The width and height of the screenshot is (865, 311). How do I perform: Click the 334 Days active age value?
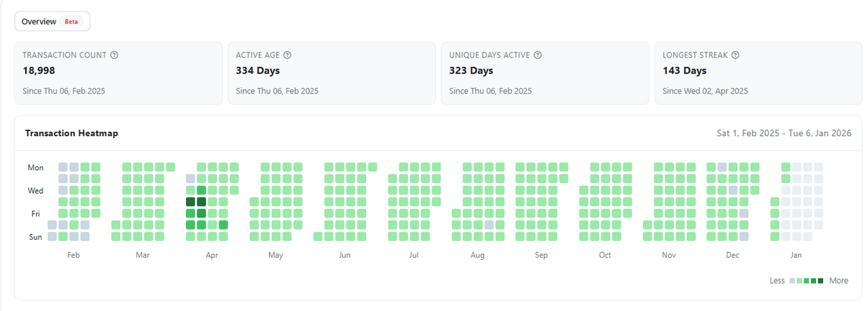pos(258,71)
